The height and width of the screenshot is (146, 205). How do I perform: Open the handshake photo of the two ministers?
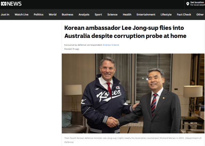pyautogui.click(x=133, y=93)
